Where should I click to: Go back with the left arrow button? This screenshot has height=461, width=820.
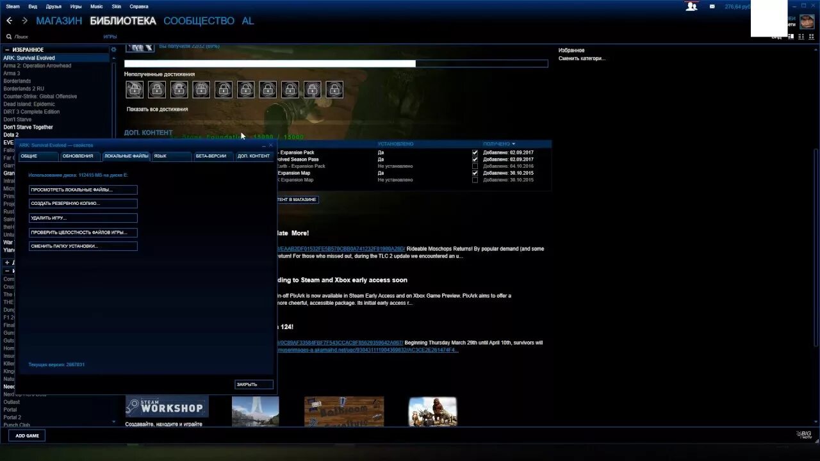9,20
